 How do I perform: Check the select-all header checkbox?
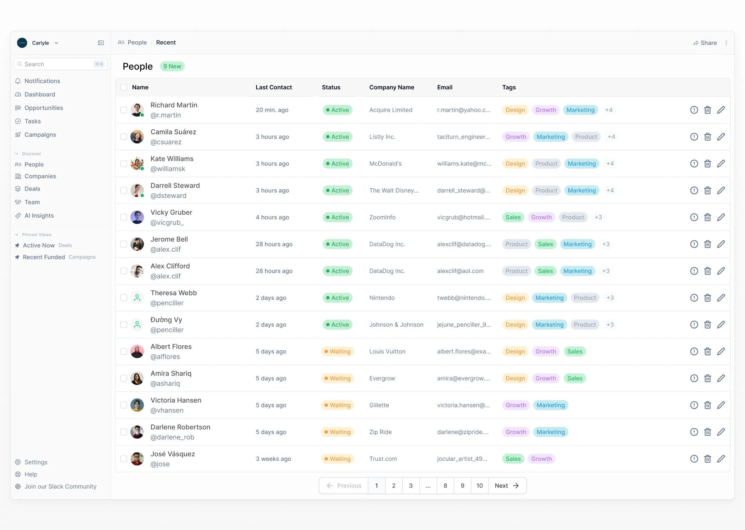pos(124,87)
